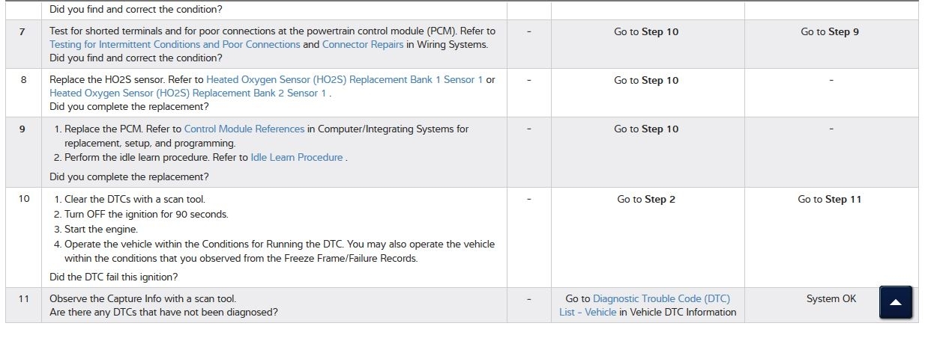Click the 'Go to Step 2' cell
Image resolution: width=925 pixels, height=338 pixels.
pos(646,200)
